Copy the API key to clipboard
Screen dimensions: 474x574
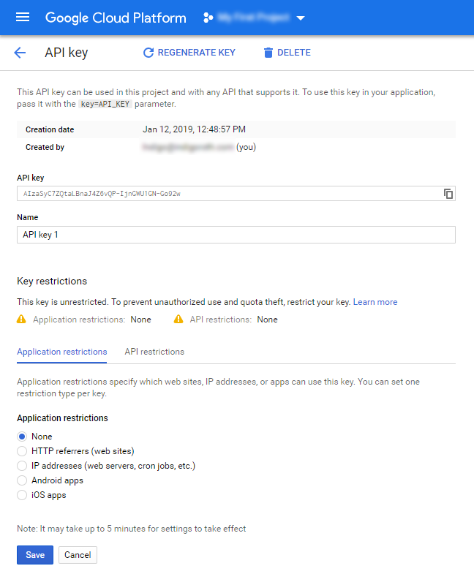point(448,194)
